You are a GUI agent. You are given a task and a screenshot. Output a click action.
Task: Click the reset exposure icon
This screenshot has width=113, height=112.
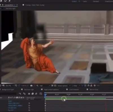tap(95, 86)
